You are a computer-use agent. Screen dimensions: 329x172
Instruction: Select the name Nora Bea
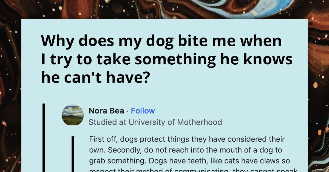pyautogui.click(x=106, y=111)
